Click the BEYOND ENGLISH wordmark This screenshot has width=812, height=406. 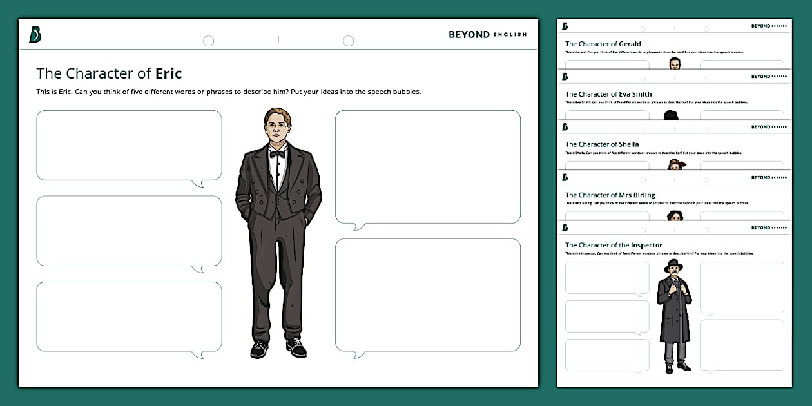click(x=488, y=34)
